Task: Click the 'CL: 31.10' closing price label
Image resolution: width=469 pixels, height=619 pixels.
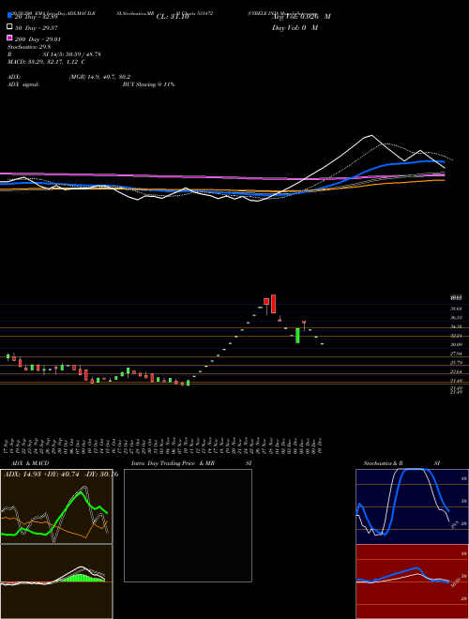Action: point(173,17)
